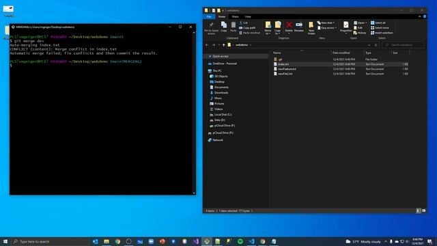Switch to the Home ribbon tab
Screen dimensions: 437x246
(222, 16)
